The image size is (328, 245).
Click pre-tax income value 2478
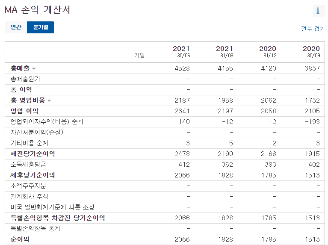[x=182, y=154]
